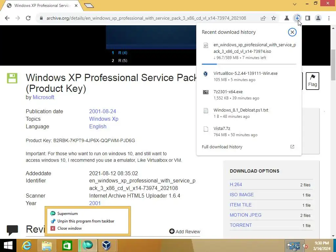Click the page vertical scrollbar thumb
The width and height of the screenshot is (336, 252).
(333, 65)
